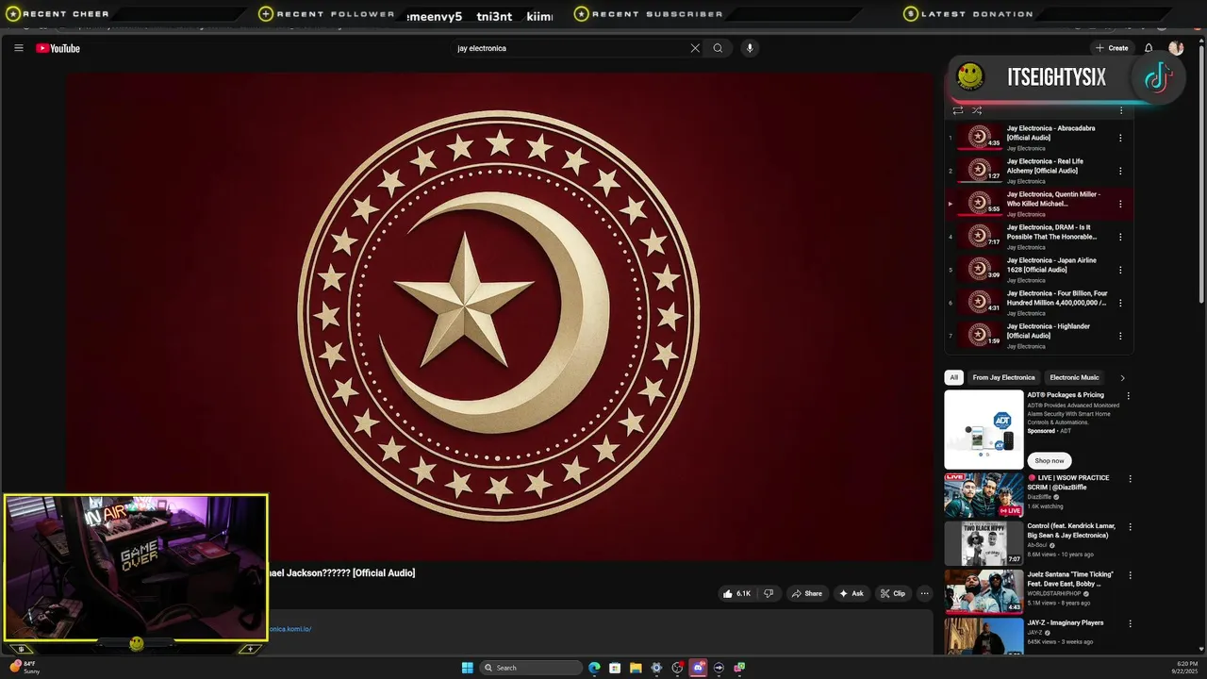1207x679 pixels.
Task: Click the Ask button
Action: pyautogui.click(x=852, y=593)
